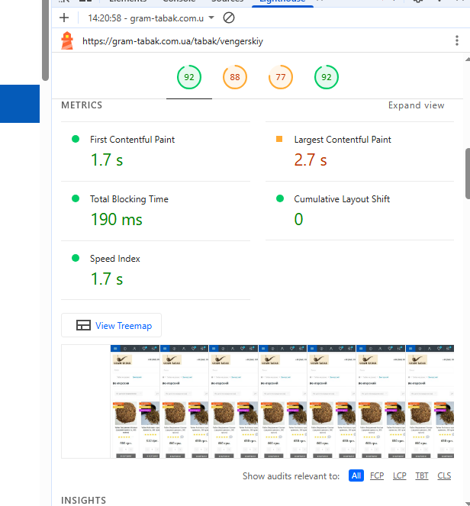Viewport: 470px width, 506px height.
Task: Click the blue block on page left
Action: [20, 104]
